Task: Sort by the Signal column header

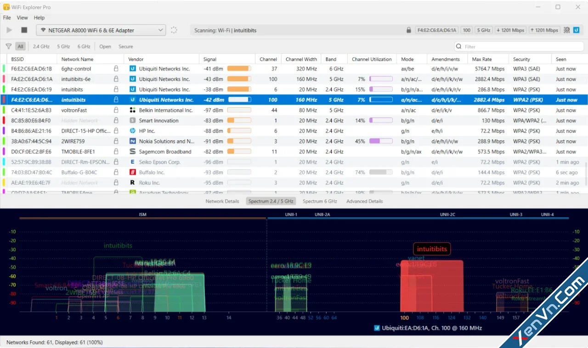Action: tap(227, 59)
